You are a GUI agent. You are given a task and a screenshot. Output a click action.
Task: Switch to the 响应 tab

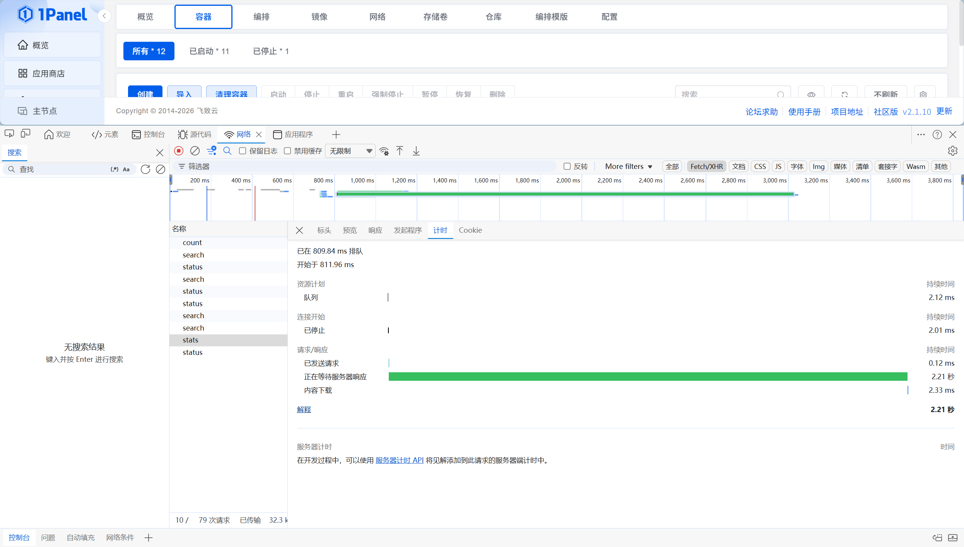(375, 230)
